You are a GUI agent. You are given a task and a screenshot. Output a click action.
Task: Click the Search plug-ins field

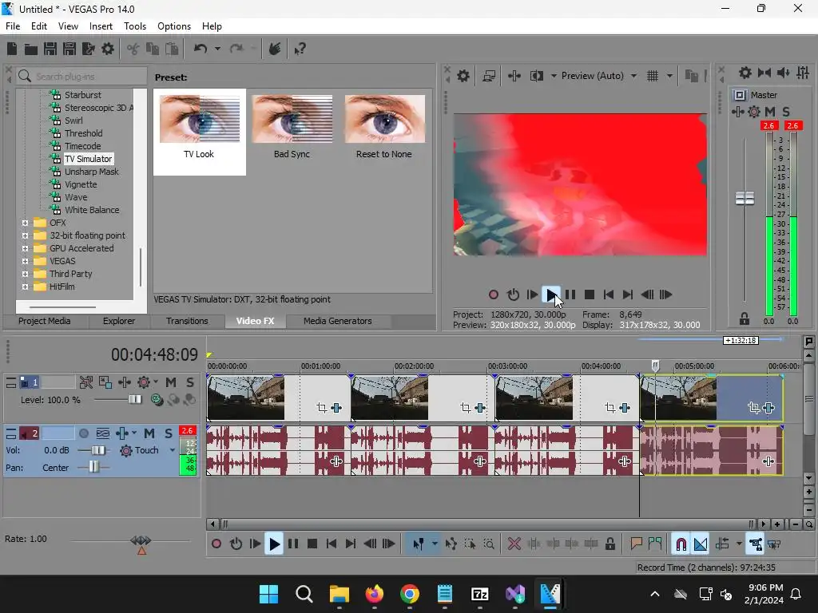point(81,77)
